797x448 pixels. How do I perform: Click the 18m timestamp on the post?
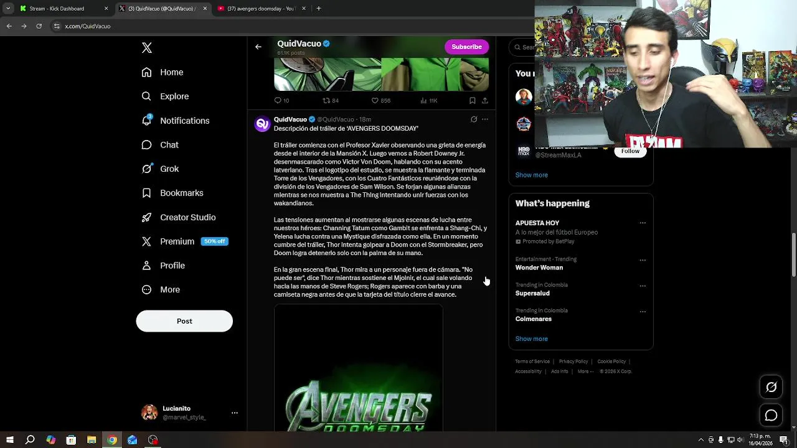tap(365, 119)
